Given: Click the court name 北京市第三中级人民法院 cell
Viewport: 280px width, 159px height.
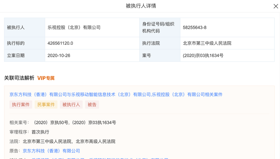Looking at the screenshot, I should pos(227,43).
